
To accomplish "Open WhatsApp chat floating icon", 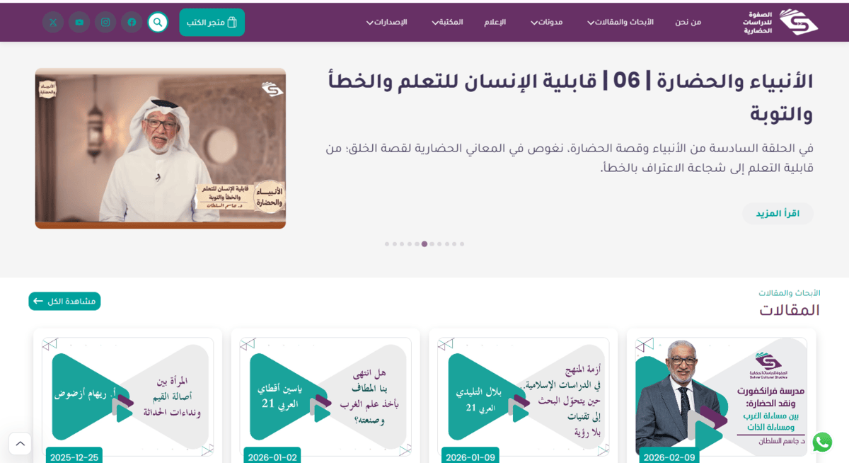I will (822, 442).
